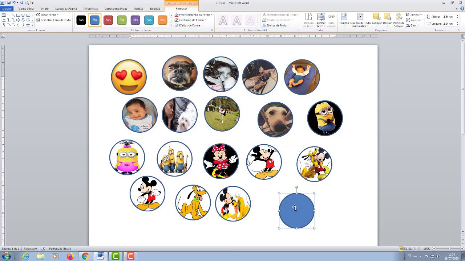Screen dimensions: 465x261
Task: Apply the black Abc shape style
Action: (x=81, y=20)
